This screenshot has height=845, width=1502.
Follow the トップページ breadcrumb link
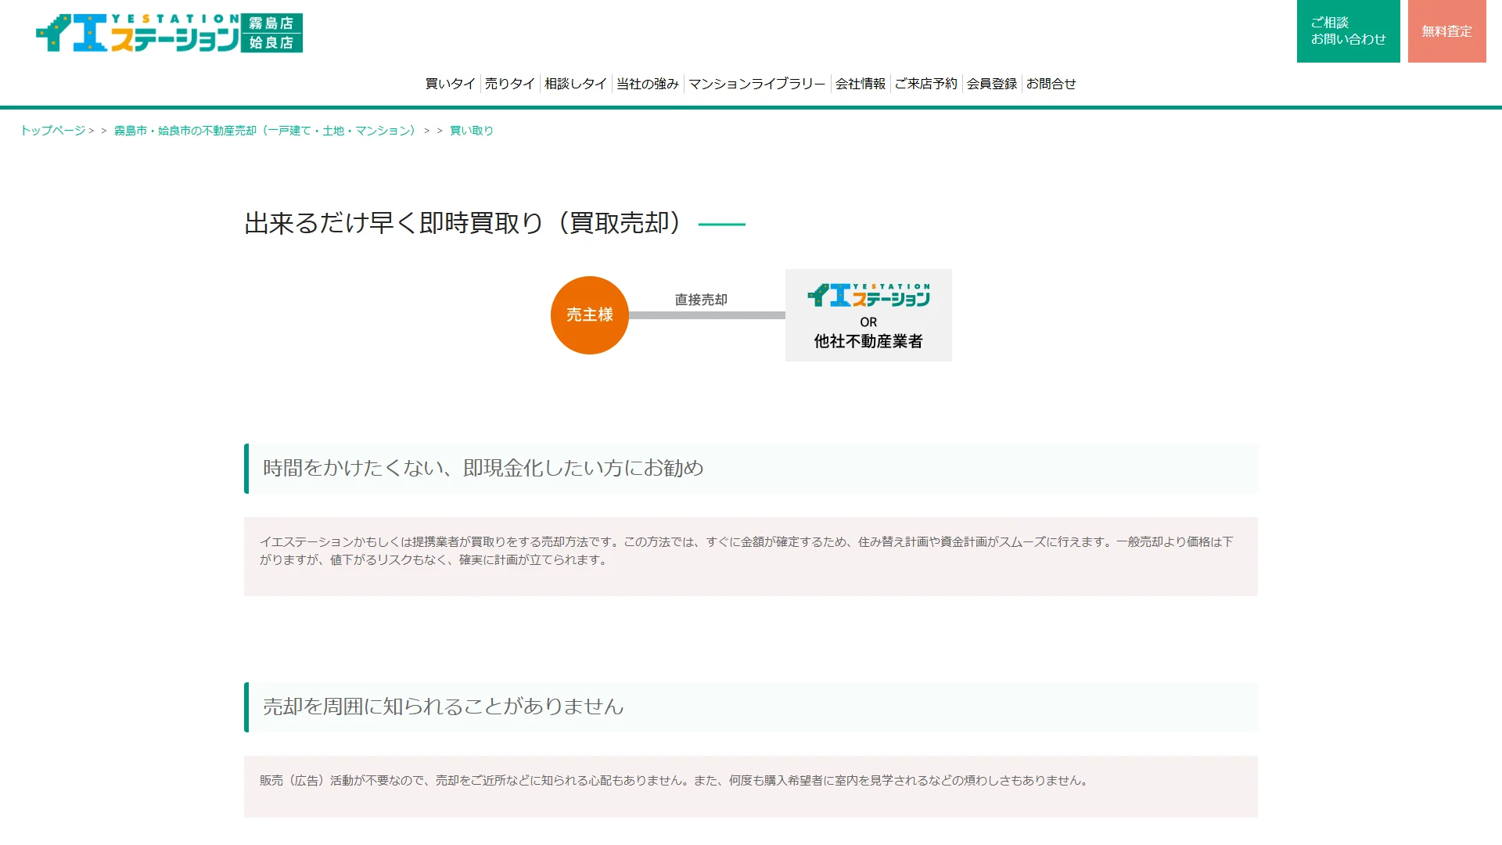(x=53, y=131)
